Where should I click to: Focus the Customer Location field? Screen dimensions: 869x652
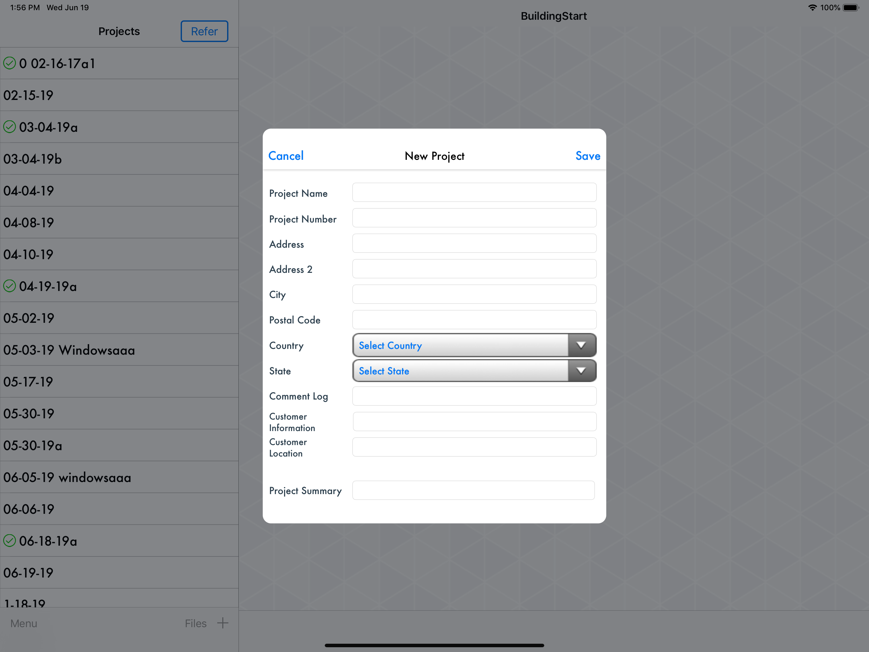click(474, 447)
